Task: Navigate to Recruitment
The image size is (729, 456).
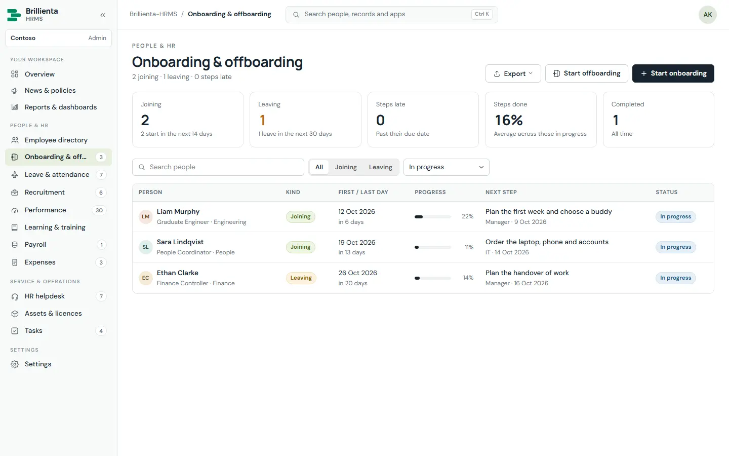Action: [58, 192]
